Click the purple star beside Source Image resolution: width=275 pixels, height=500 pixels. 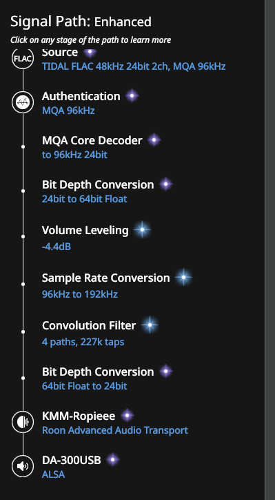(x=90, y=52)
